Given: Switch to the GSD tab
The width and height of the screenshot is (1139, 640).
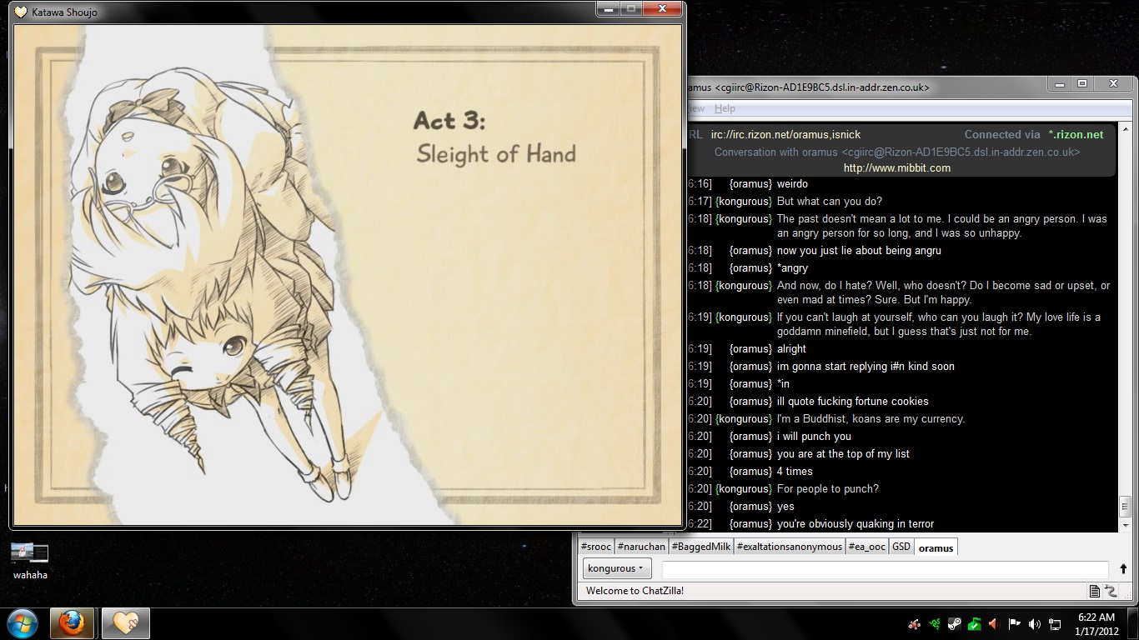Looking at the screenshot, I should [x=901, y=547].
